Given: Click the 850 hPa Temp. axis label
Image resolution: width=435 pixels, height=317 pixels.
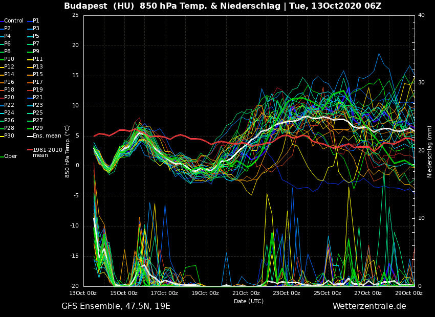Looking at the screenshot, I should click(68, 151).
